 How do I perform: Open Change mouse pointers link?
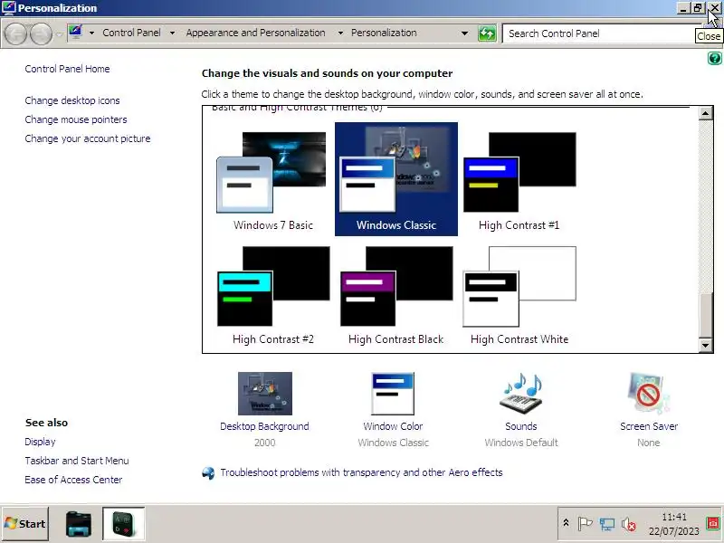pos(76,119)
